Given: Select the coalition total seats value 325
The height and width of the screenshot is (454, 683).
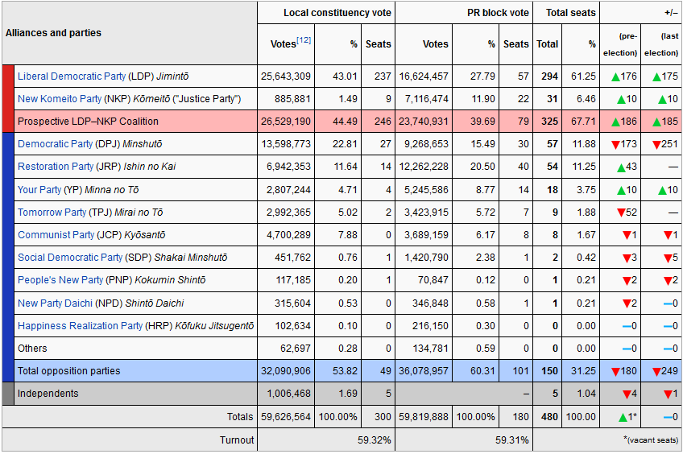Looking at the screenshot, I should [550, 122].
